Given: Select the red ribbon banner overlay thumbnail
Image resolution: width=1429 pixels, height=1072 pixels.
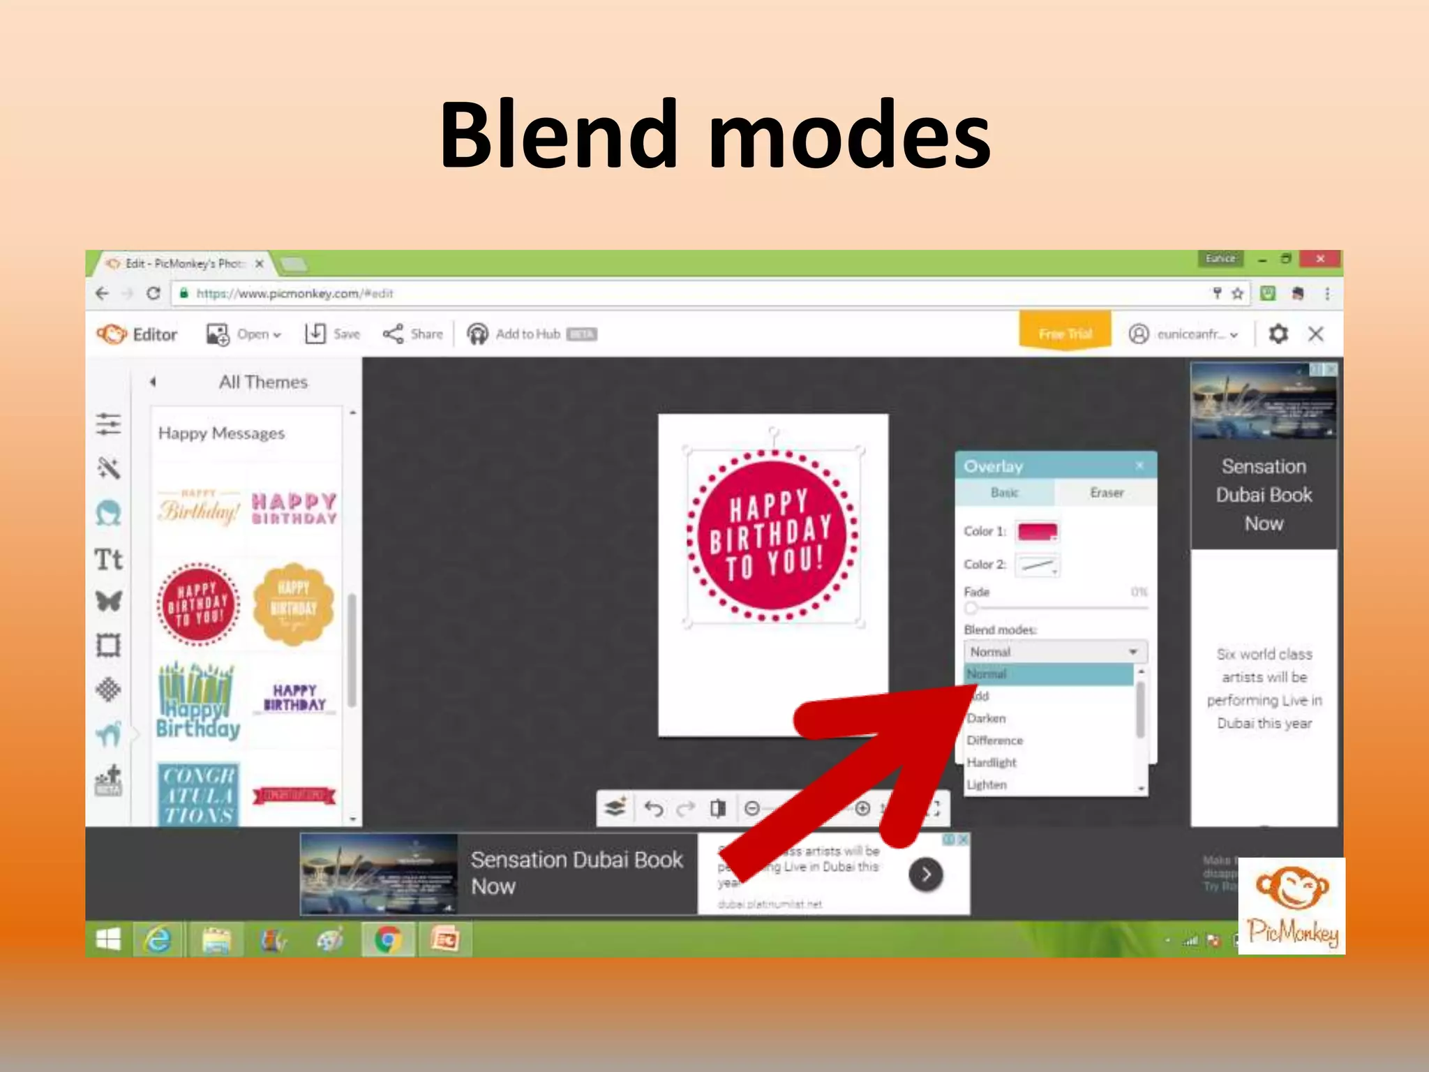Looking at the screenshot, I should coord(294,795).
